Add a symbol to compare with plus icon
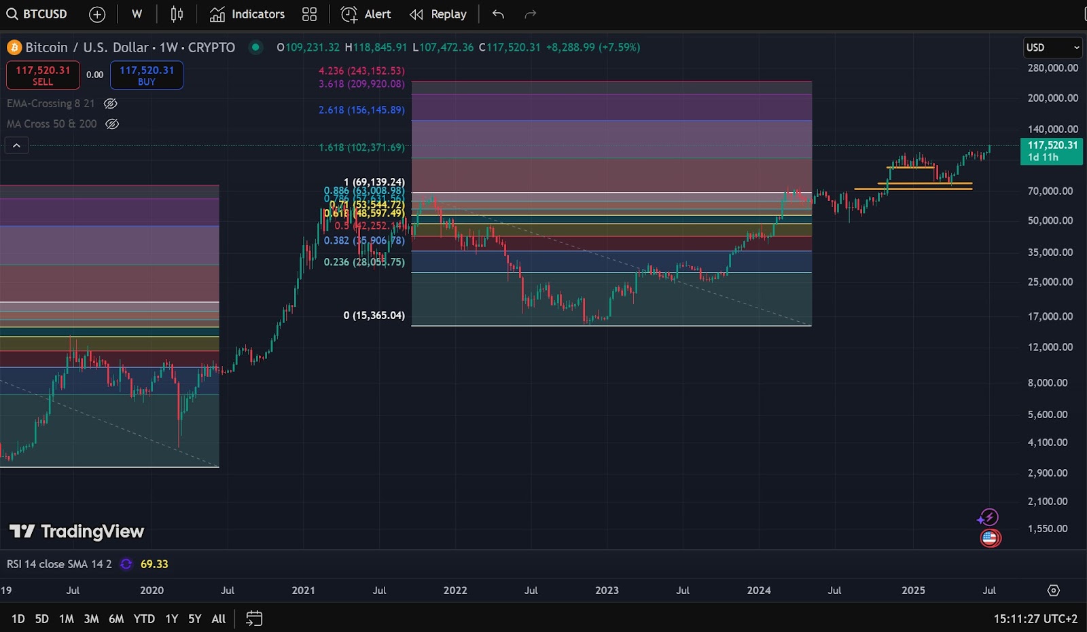1087x632 pixels. click(x=97, y=14)
